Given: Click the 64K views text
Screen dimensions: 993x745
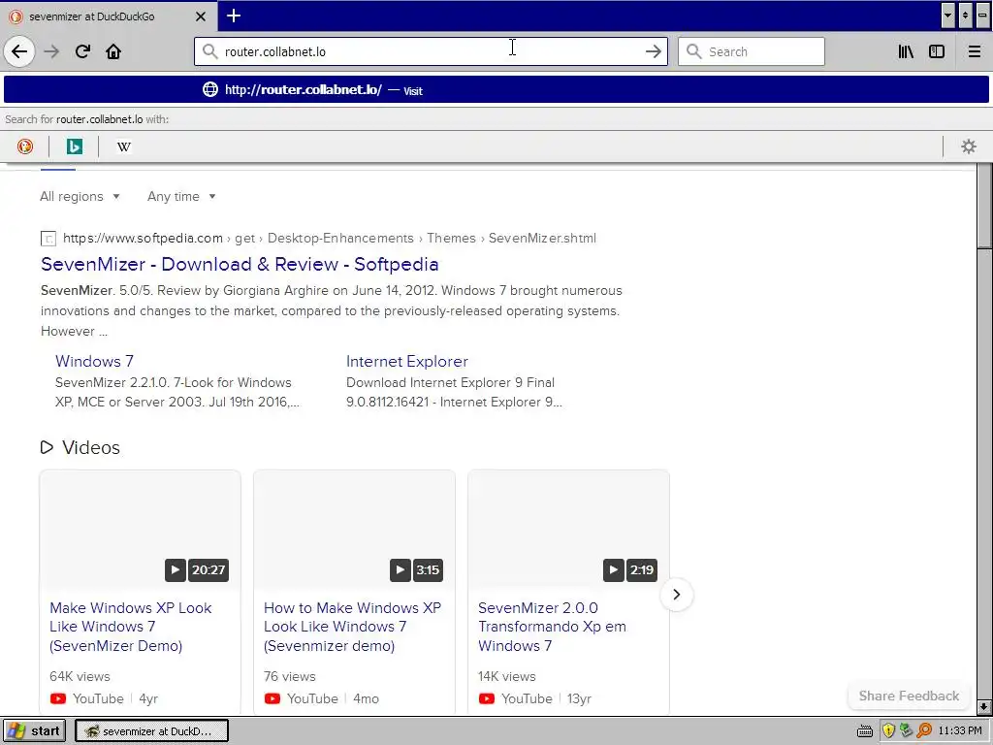Looking at the screenshot, I should pos(80,676).
